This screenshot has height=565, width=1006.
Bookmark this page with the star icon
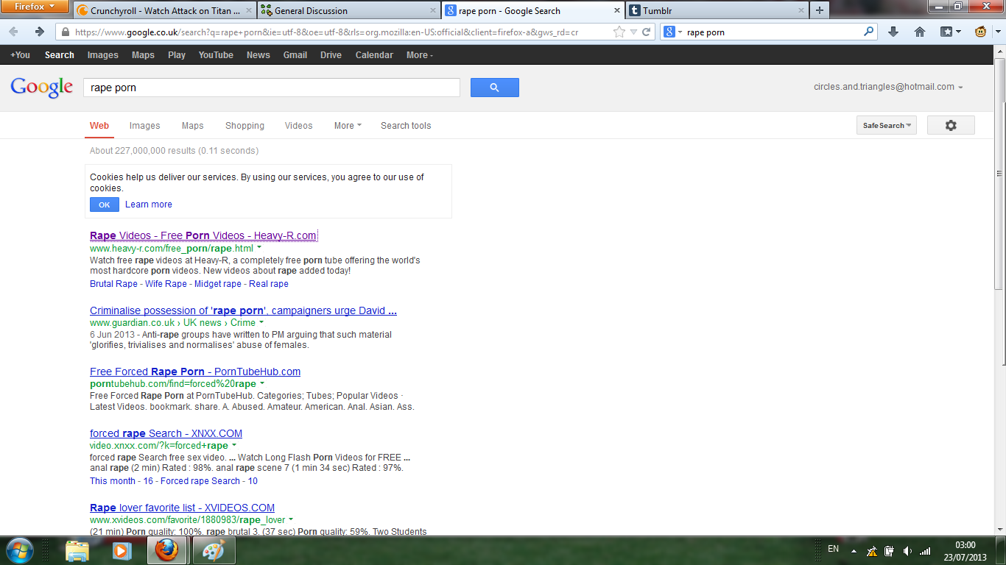(619, 32)
